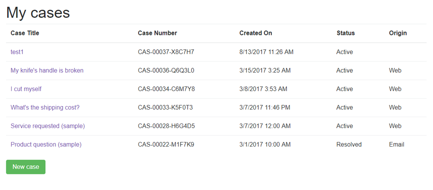Click case number CAS-00036-Q6Q3L0

166,70
